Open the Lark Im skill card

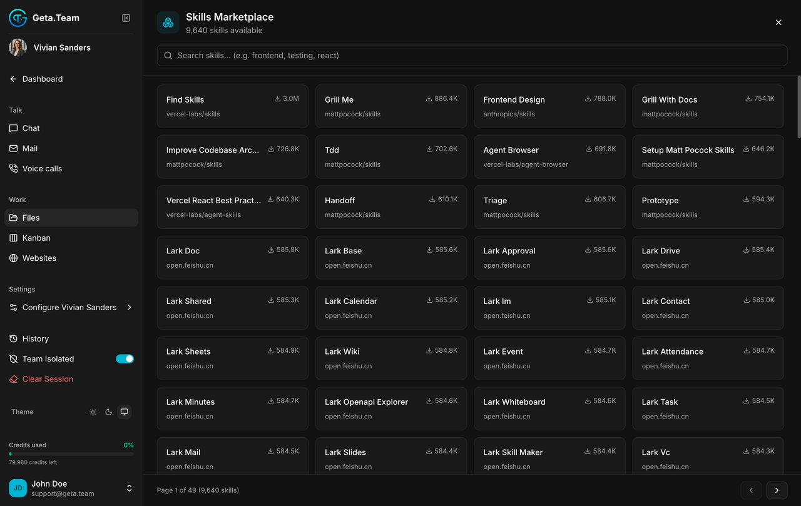[x=549, y=308]
